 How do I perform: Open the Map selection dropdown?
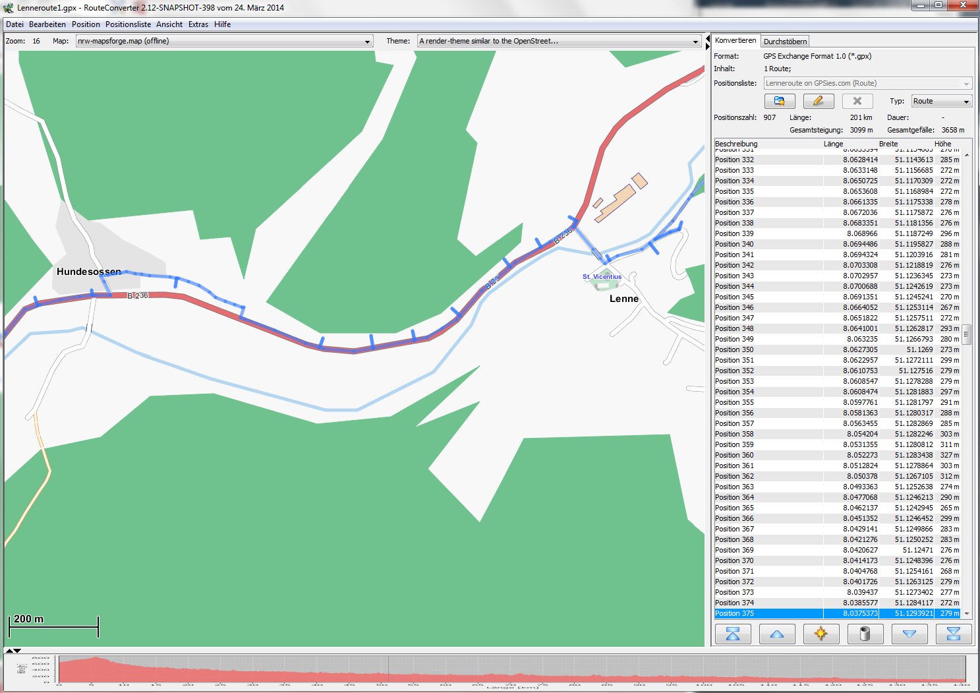(x=367, y=42)
